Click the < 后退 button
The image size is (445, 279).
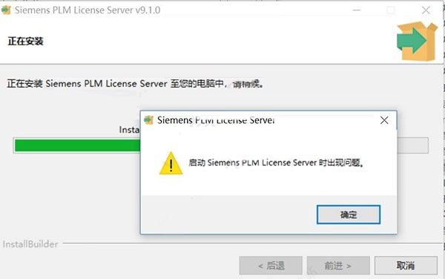pos(271,266)
